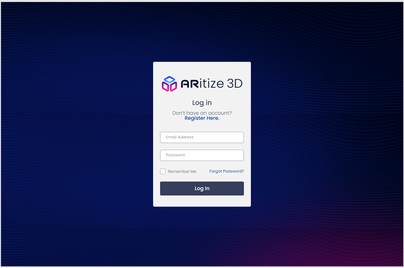404x268 pixels.
Task: Submit with the Log In button
Action: pos(202,188)
